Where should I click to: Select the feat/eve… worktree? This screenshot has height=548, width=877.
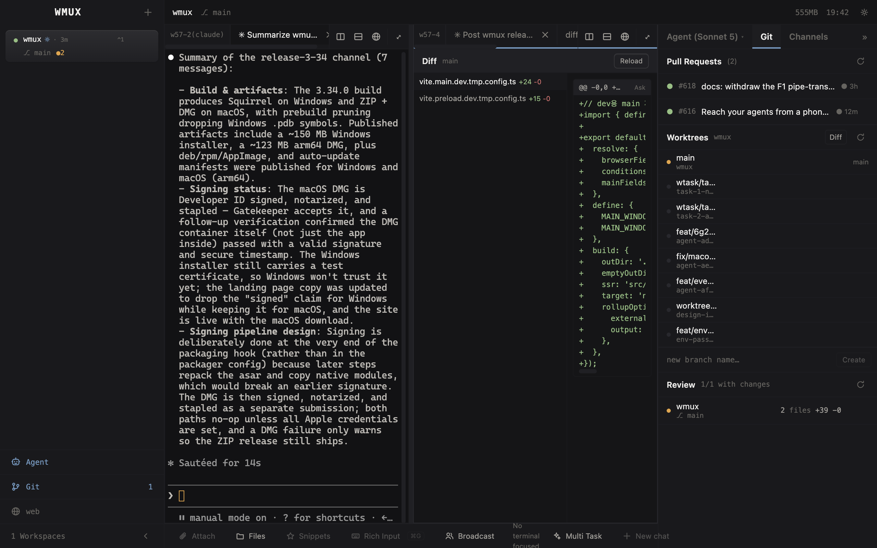pyautogui.click(x=766, y=285)
